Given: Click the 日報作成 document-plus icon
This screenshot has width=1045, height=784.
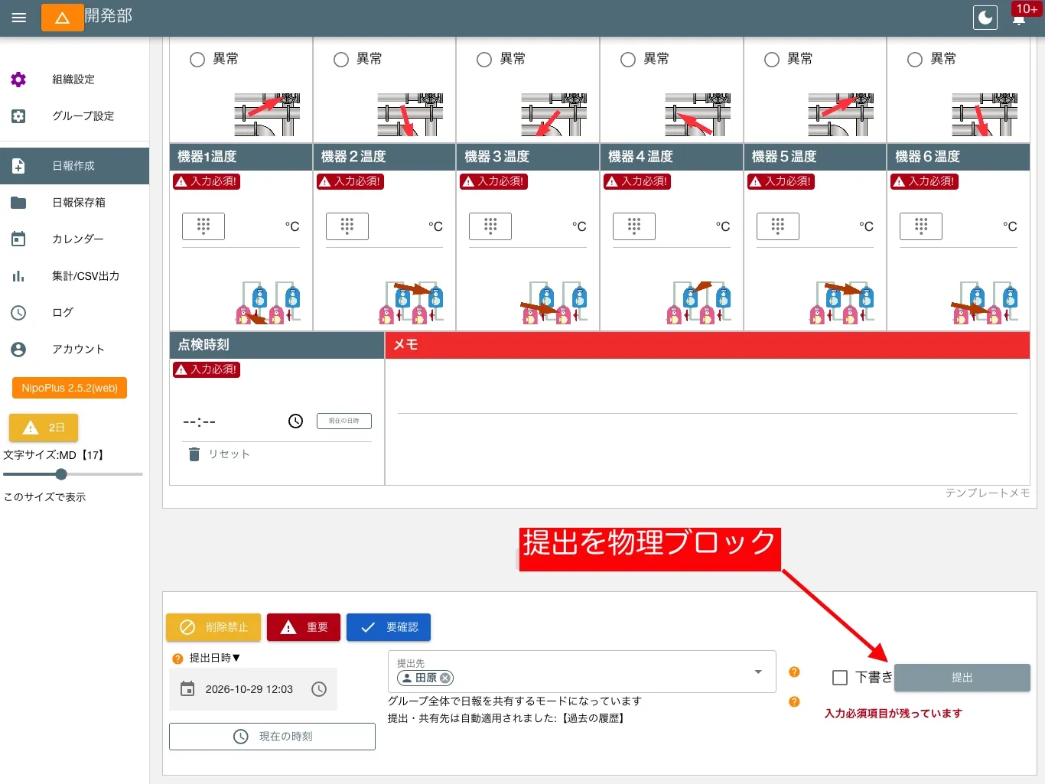Looking at the screenshot, I should coord(18,166).
